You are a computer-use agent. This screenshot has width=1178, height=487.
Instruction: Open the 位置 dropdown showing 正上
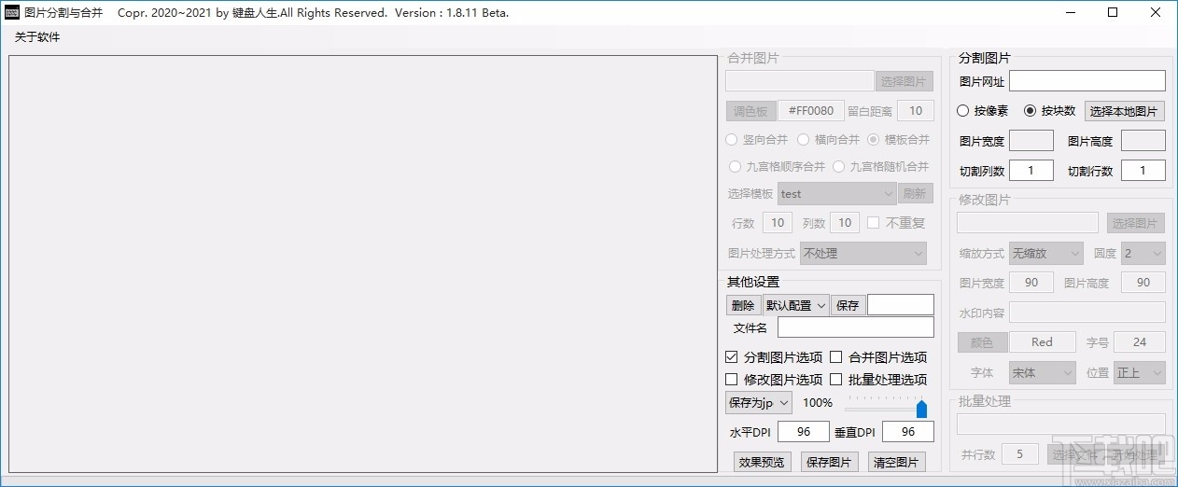click(x=1140, y=372)
